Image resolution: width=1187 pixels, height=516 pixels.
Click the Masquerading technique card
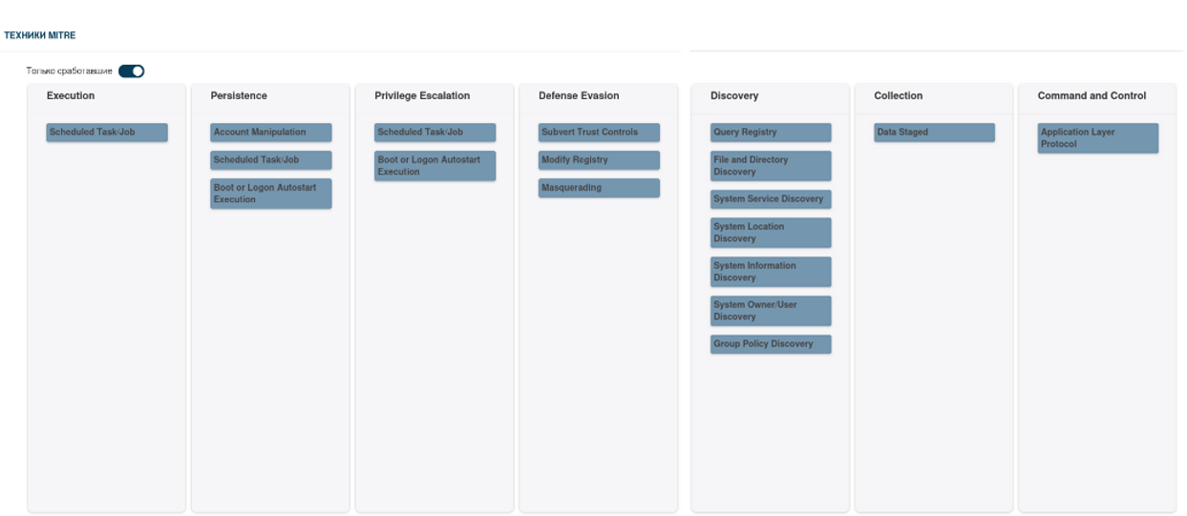pyautogui.click(x=599, y=188)
